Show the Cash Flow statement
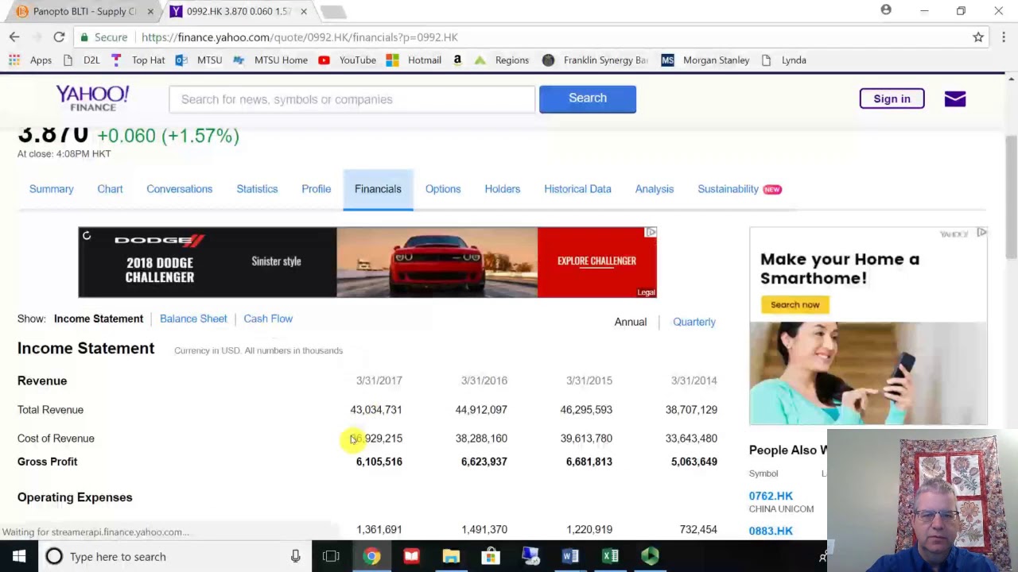The width and height of the screenshot is (1018, 572). coord(268,319)
